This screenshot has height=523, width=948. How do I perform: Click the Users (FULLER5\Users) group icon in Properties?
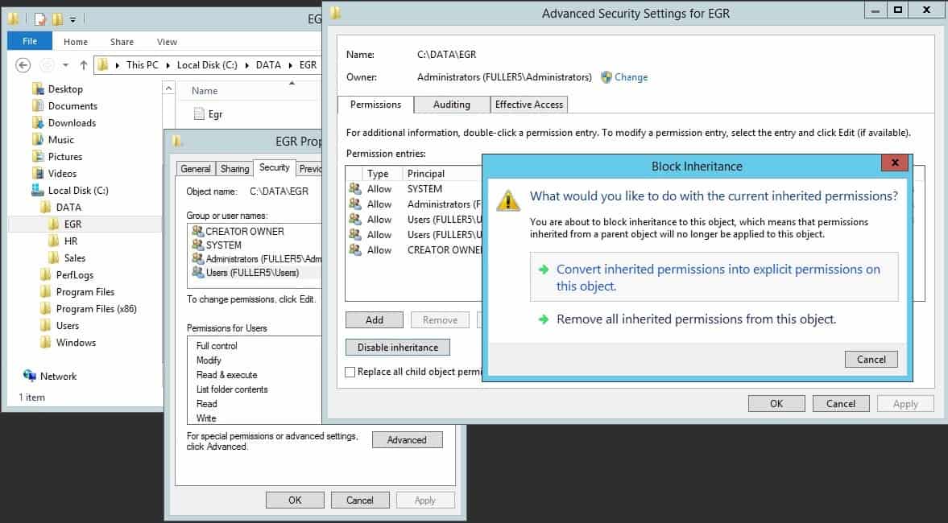pyautogui.click(x=197, y=273)
